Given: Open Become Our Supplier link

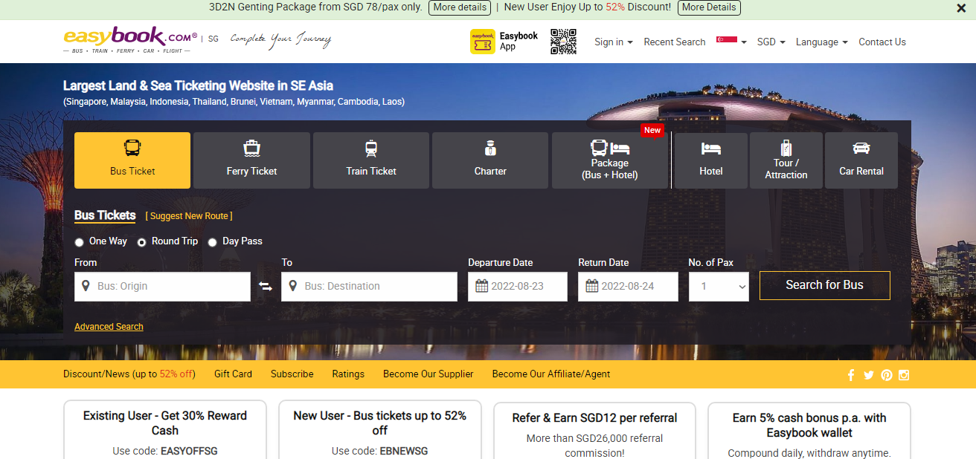Looking at the screenshot, I should pyautogui.click(x=428, y=374).
